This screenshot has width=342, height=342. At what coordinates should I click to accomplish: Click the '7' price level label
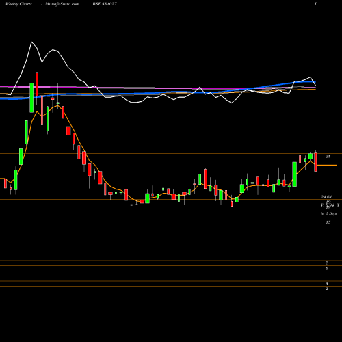click(x=327, y=263)
